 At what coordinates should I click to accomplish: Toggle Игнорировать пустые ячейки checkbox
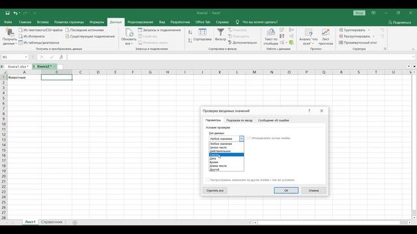point(249,138)
